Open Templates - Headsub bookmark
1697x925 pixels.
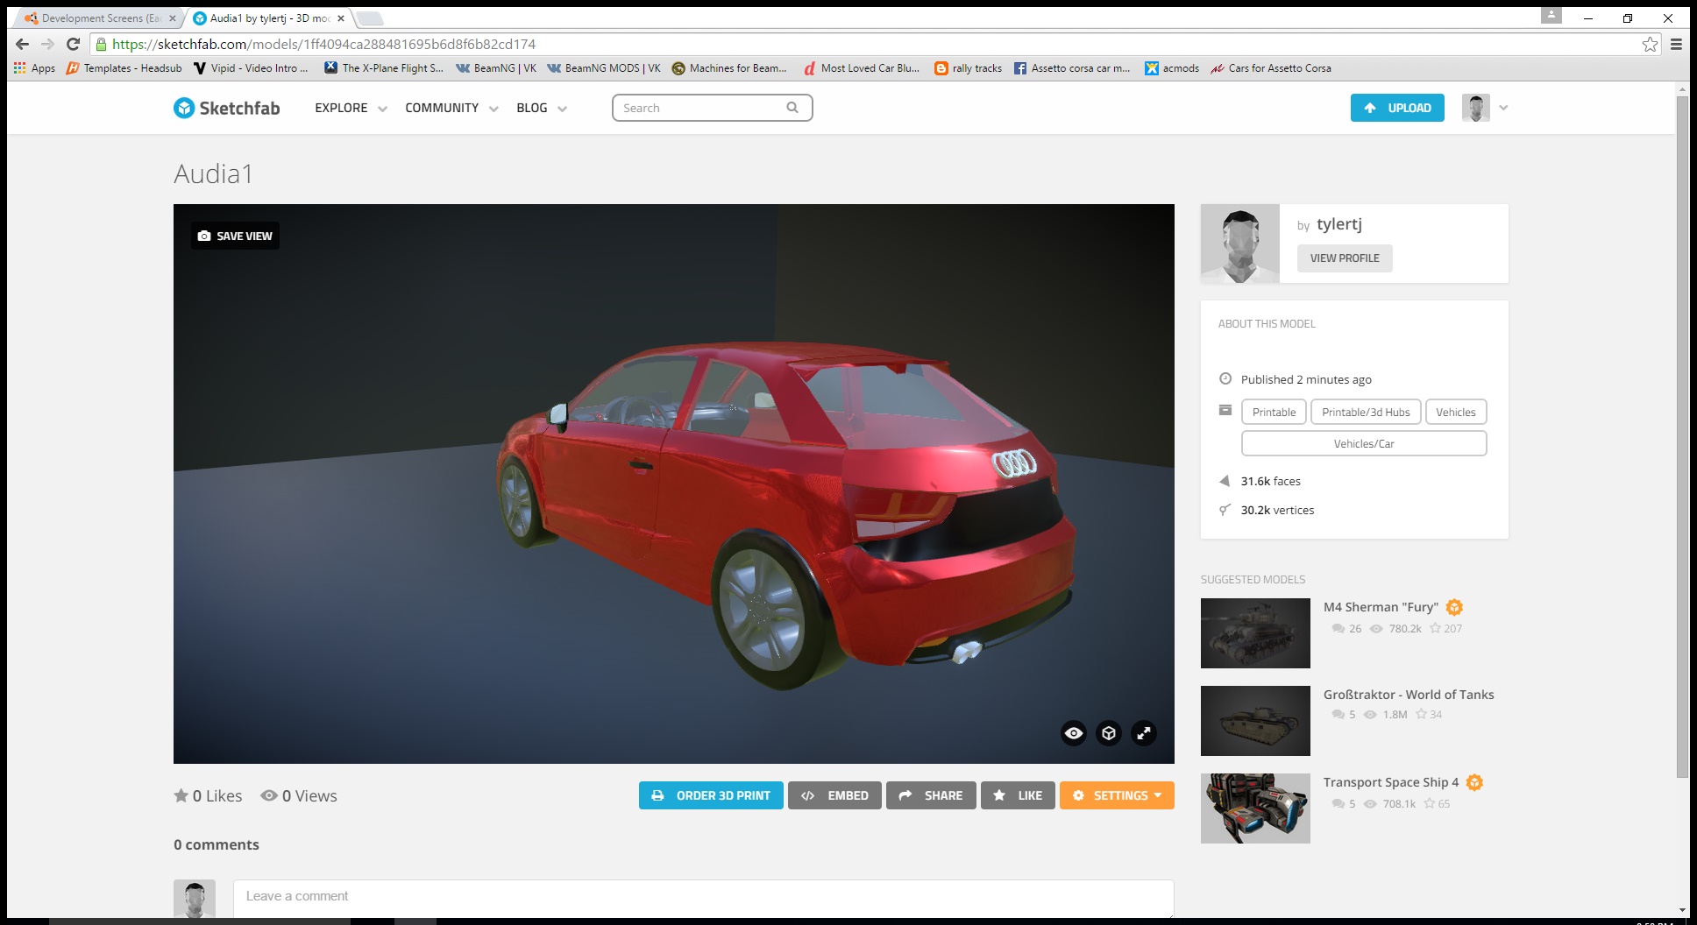point(124,67)
